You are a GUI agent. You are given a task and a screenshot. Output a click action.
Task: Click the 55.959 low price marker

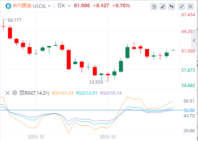(96, 82)
